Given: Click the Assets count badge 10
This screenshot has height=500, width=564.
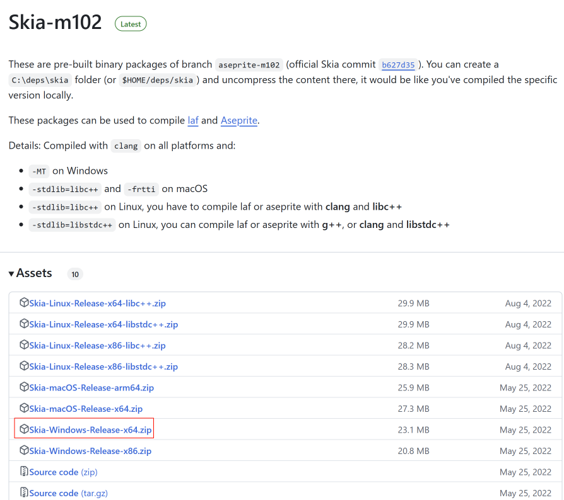Looking at the screenshot, I should click(x=75, y=274).
